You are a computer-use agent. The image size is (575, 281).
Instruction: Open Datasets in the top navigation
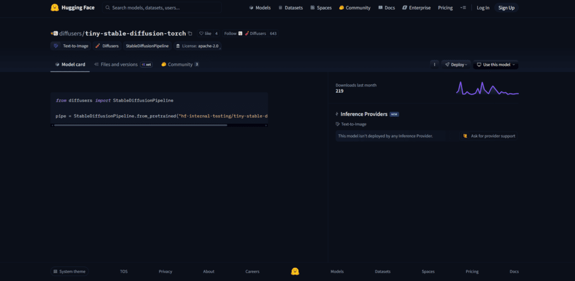(x=290, y=8)
